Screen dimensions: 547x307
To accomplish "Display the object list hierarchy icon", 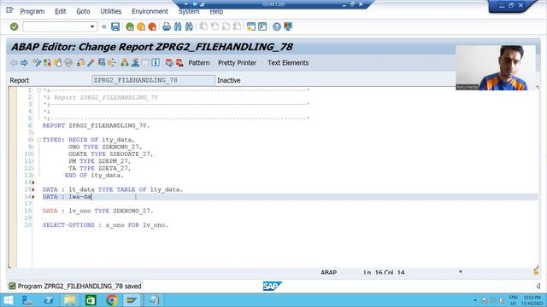I will (x=125, y=62).
